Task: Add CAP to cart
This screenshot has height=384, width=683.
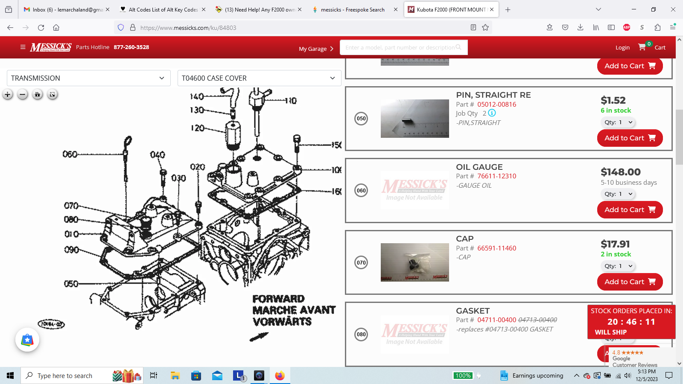Action: point(630,282)
